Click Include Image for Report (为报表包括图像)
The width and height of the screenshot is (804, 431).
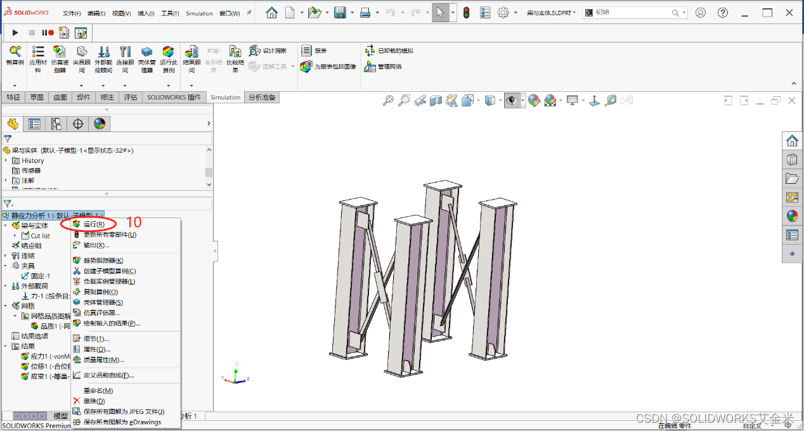(x=328, y=66)
